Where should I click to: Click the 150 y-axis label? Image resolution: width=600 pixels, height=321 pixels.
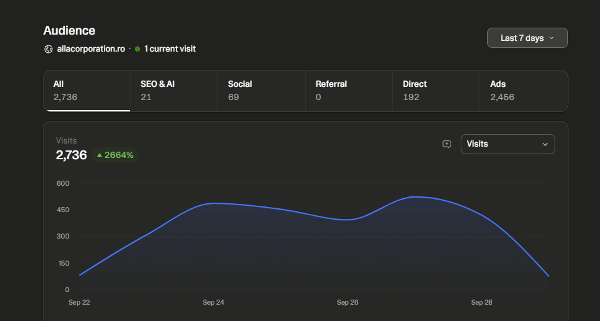pos(63,263)
